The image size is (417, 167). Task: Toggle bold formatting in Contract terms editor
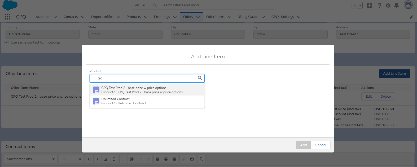tap(89, 159)
